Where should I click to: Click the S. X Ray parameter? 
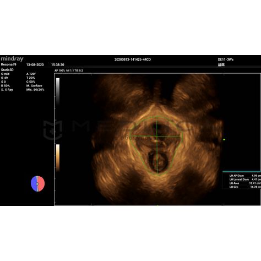point(7,90)
